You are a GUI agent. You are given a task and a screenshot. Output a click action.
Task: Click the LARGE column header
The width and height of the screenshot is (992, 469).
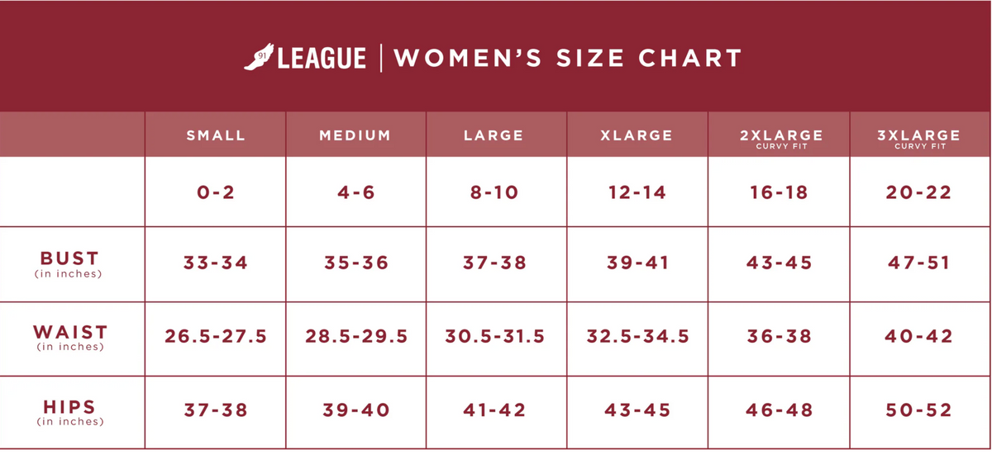coord(494,135)
